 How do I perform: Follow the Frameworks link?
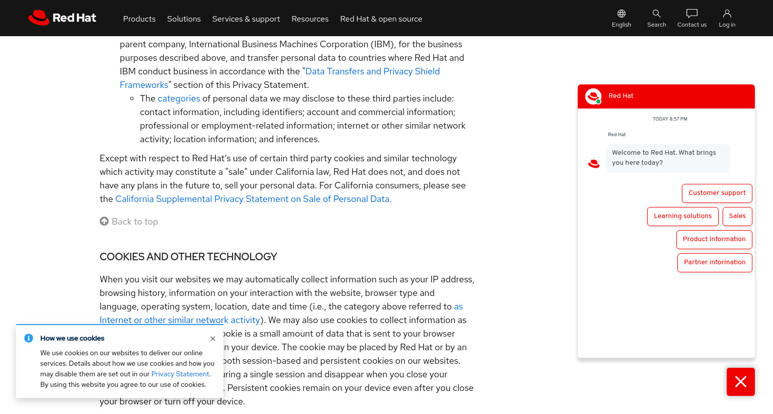144,85
